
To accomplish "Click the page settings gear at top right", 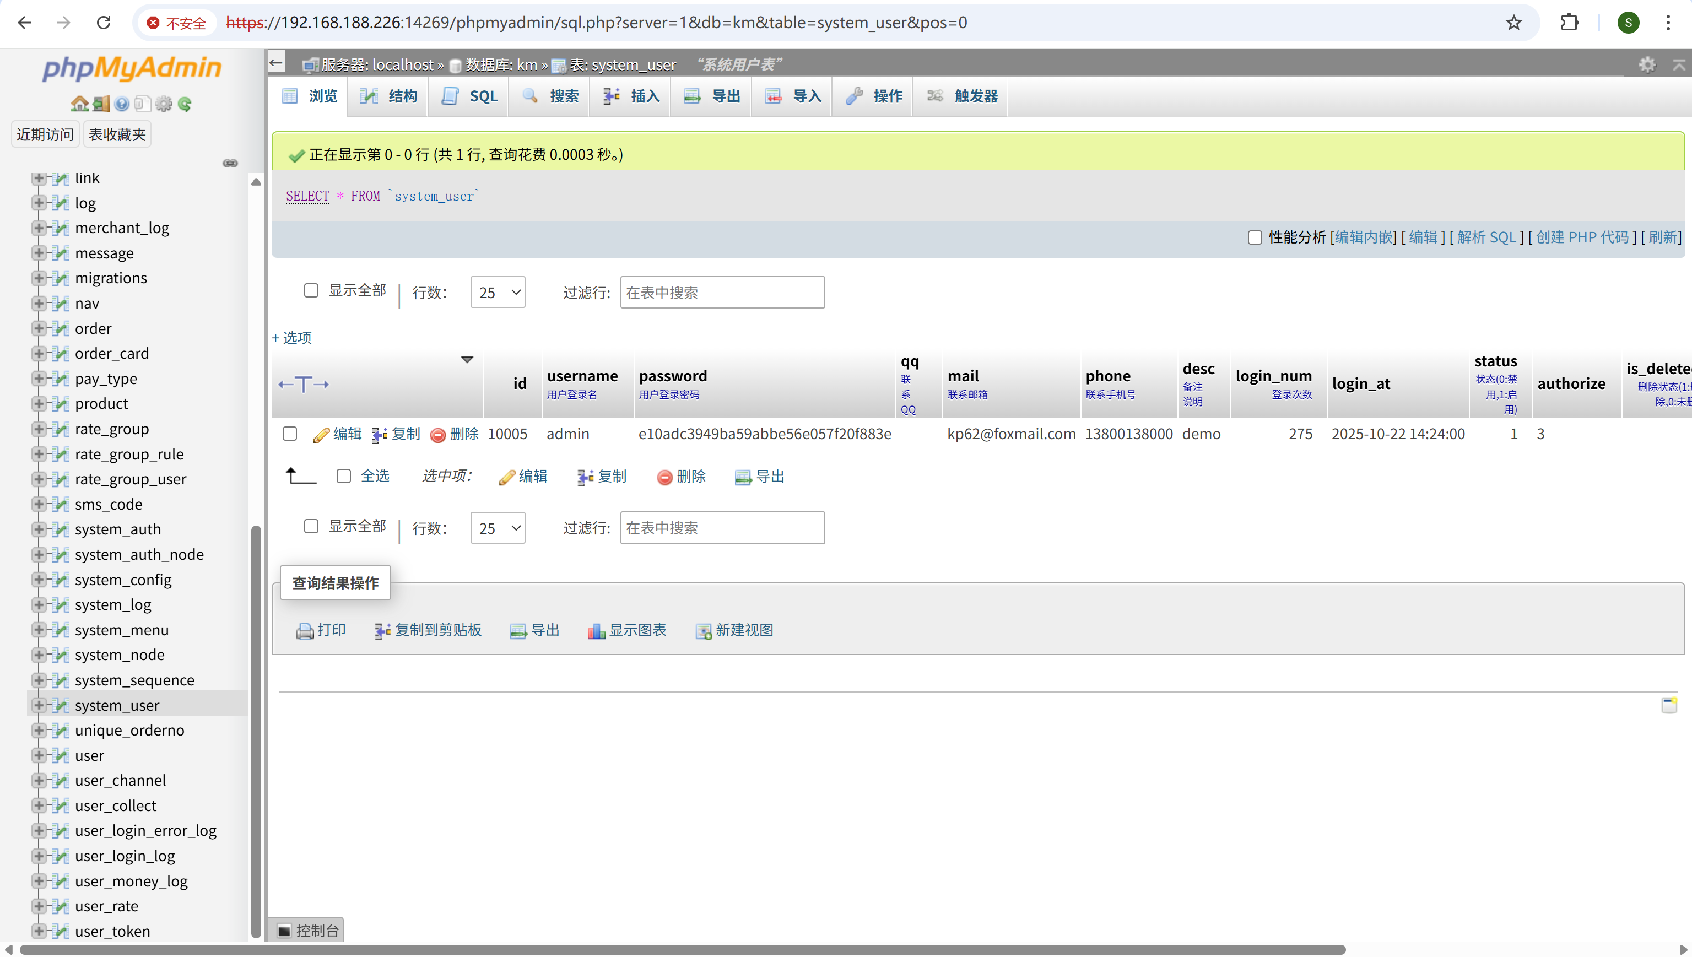I will 1647,64.
